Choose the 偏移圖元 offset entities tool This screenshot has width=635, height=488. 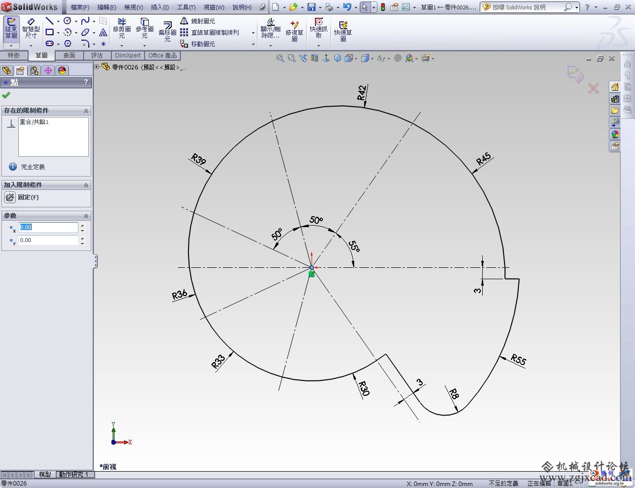167,31
